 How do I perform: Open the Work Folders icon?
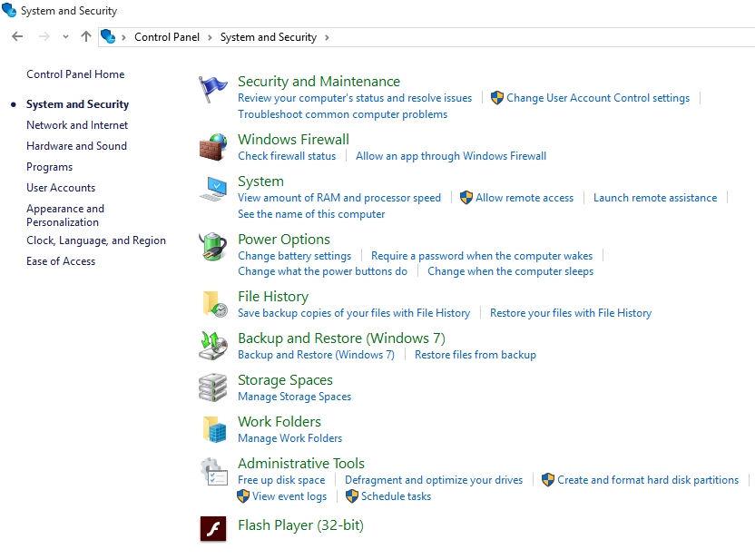(214, 429)
